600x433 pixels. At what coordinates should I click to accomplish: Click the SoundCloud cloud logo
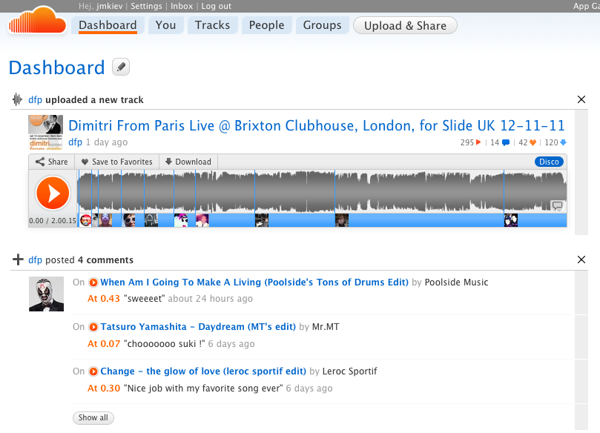(x=37, y=21)
